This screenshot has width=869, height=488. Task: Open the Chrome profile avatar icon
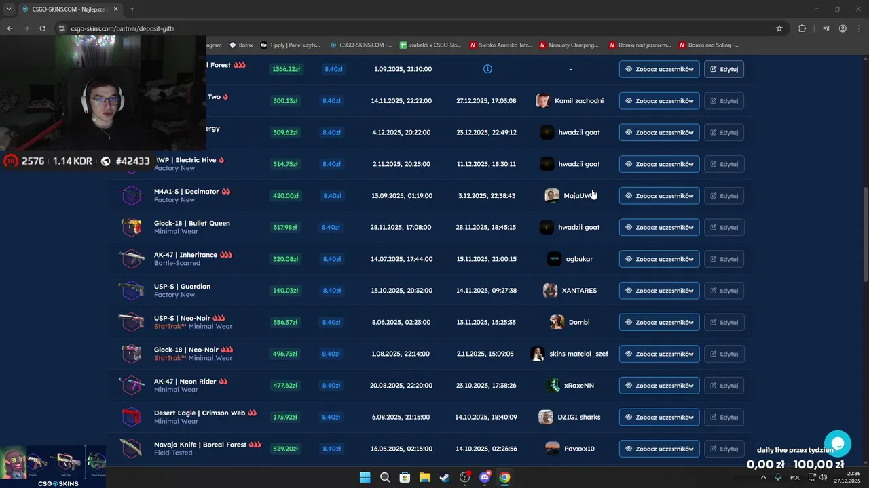(x=843, y=28)
